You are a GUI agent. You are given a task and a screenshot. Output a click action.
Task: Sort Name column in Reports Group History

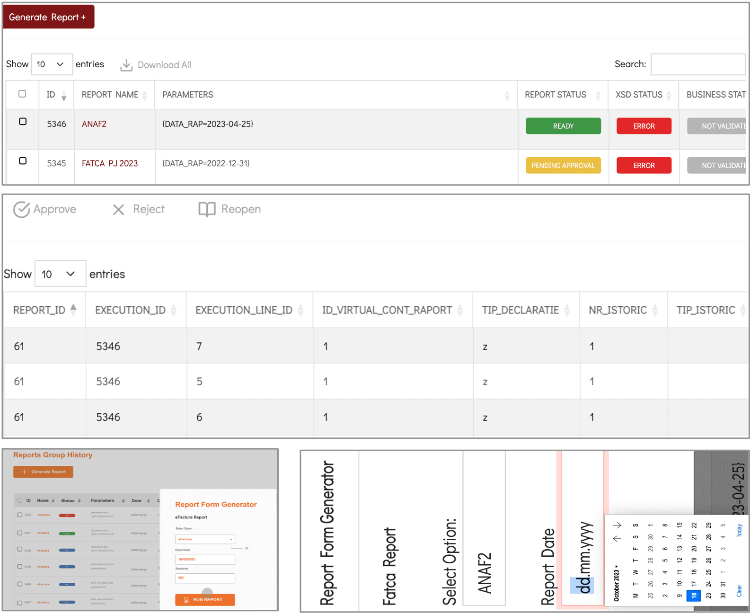pyautogui.click(x=53, y=501)
